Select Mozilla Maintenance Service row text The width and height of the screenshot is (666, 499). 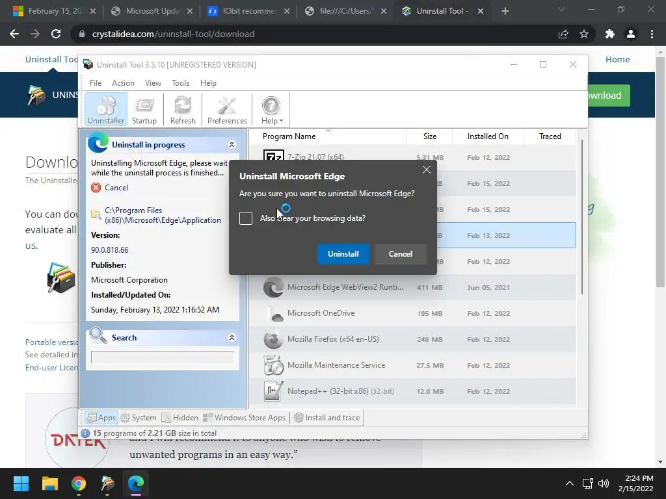336,365
